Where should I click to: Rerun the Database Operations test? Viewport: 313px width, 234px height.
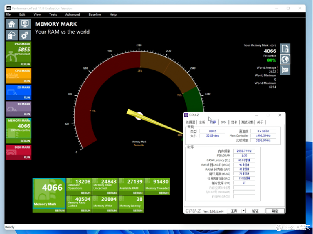(85, 193)
